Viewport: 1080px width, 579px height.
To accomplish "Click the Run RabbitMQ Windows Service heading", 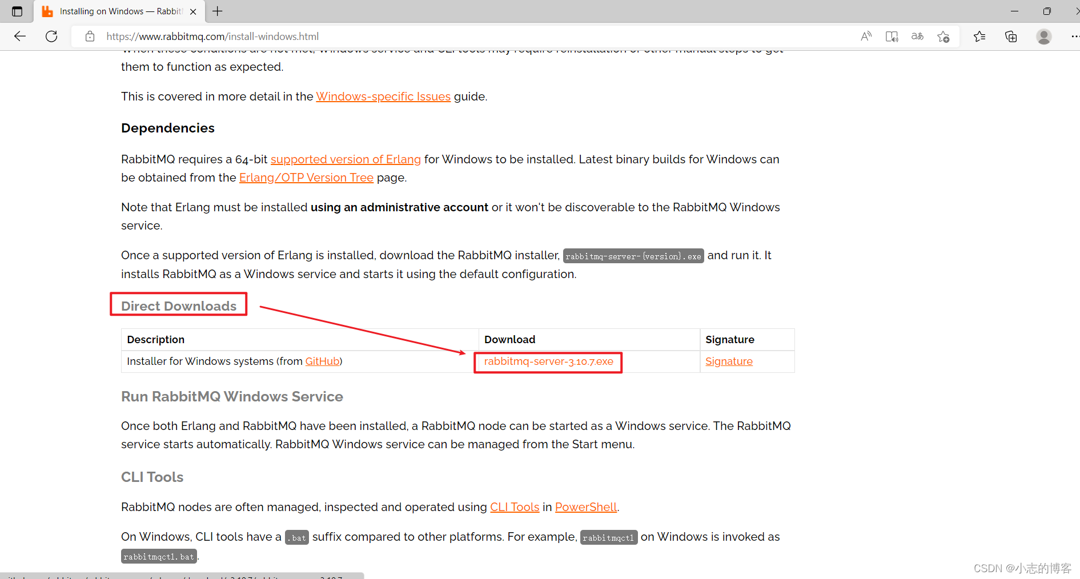I will [x=232, y=396].
